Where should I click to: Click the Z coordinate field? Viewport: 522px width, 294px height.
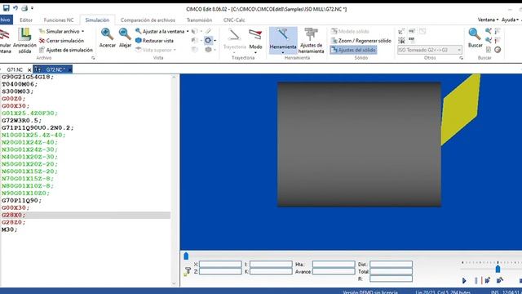tap(220, 272)
